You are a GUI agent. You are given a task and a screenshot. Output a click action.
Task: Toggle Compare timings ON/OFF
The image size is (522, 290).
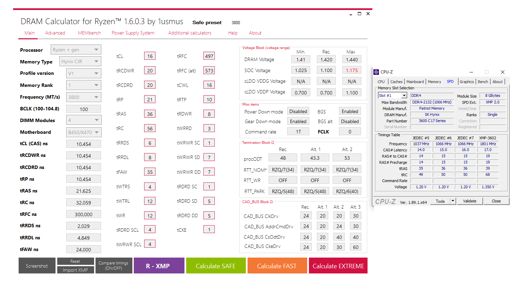[x=113, y=266]
